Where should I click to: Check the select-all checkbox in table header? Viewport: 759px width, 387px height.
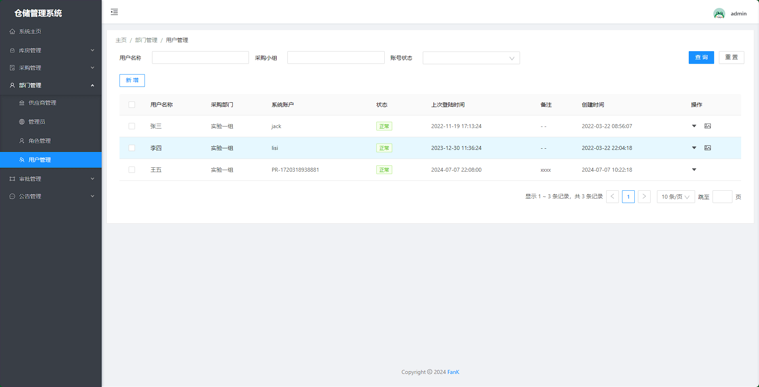(132, 104)
